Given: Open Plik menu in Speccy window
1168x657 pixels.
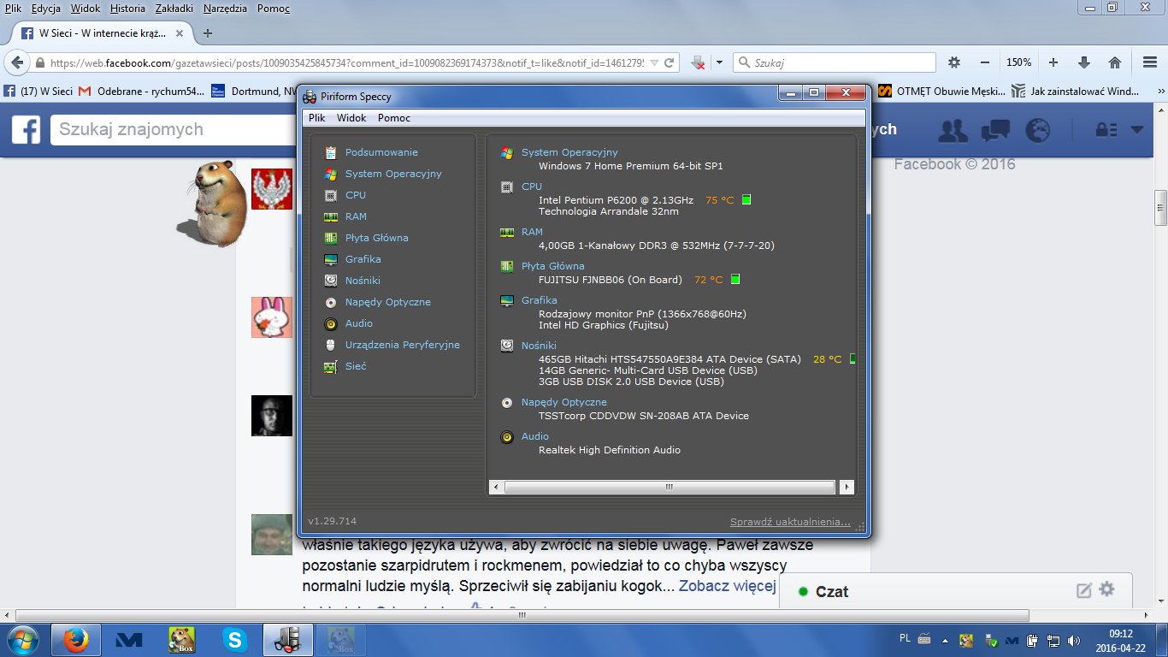Looking at the screenshot, I should click(x=316, y=118).
